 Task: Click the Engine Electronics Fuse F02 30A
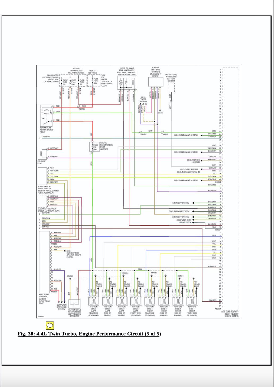[94, 147]
